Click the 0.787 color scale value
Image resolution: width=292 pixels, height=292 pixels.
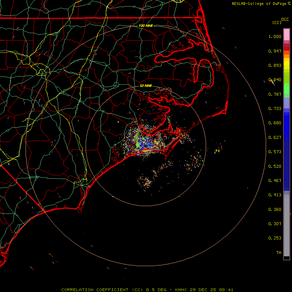tap(275, 94)
